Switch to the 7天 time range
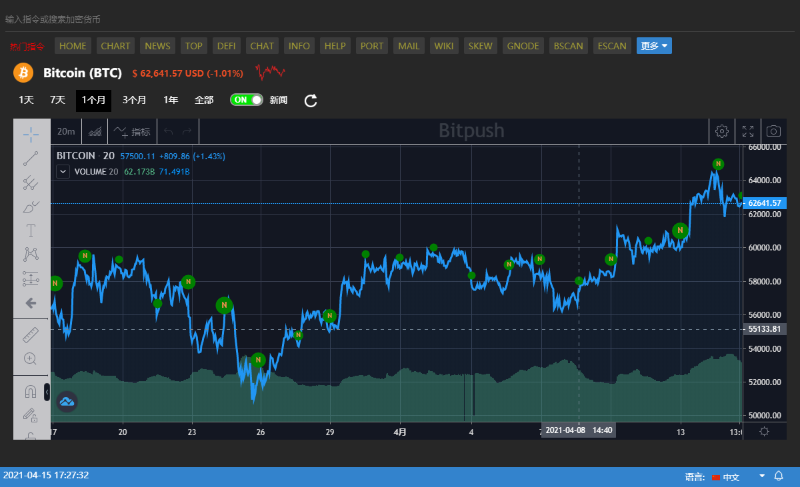The height and width of the screenshot is (487, 800). pos(57,100)
